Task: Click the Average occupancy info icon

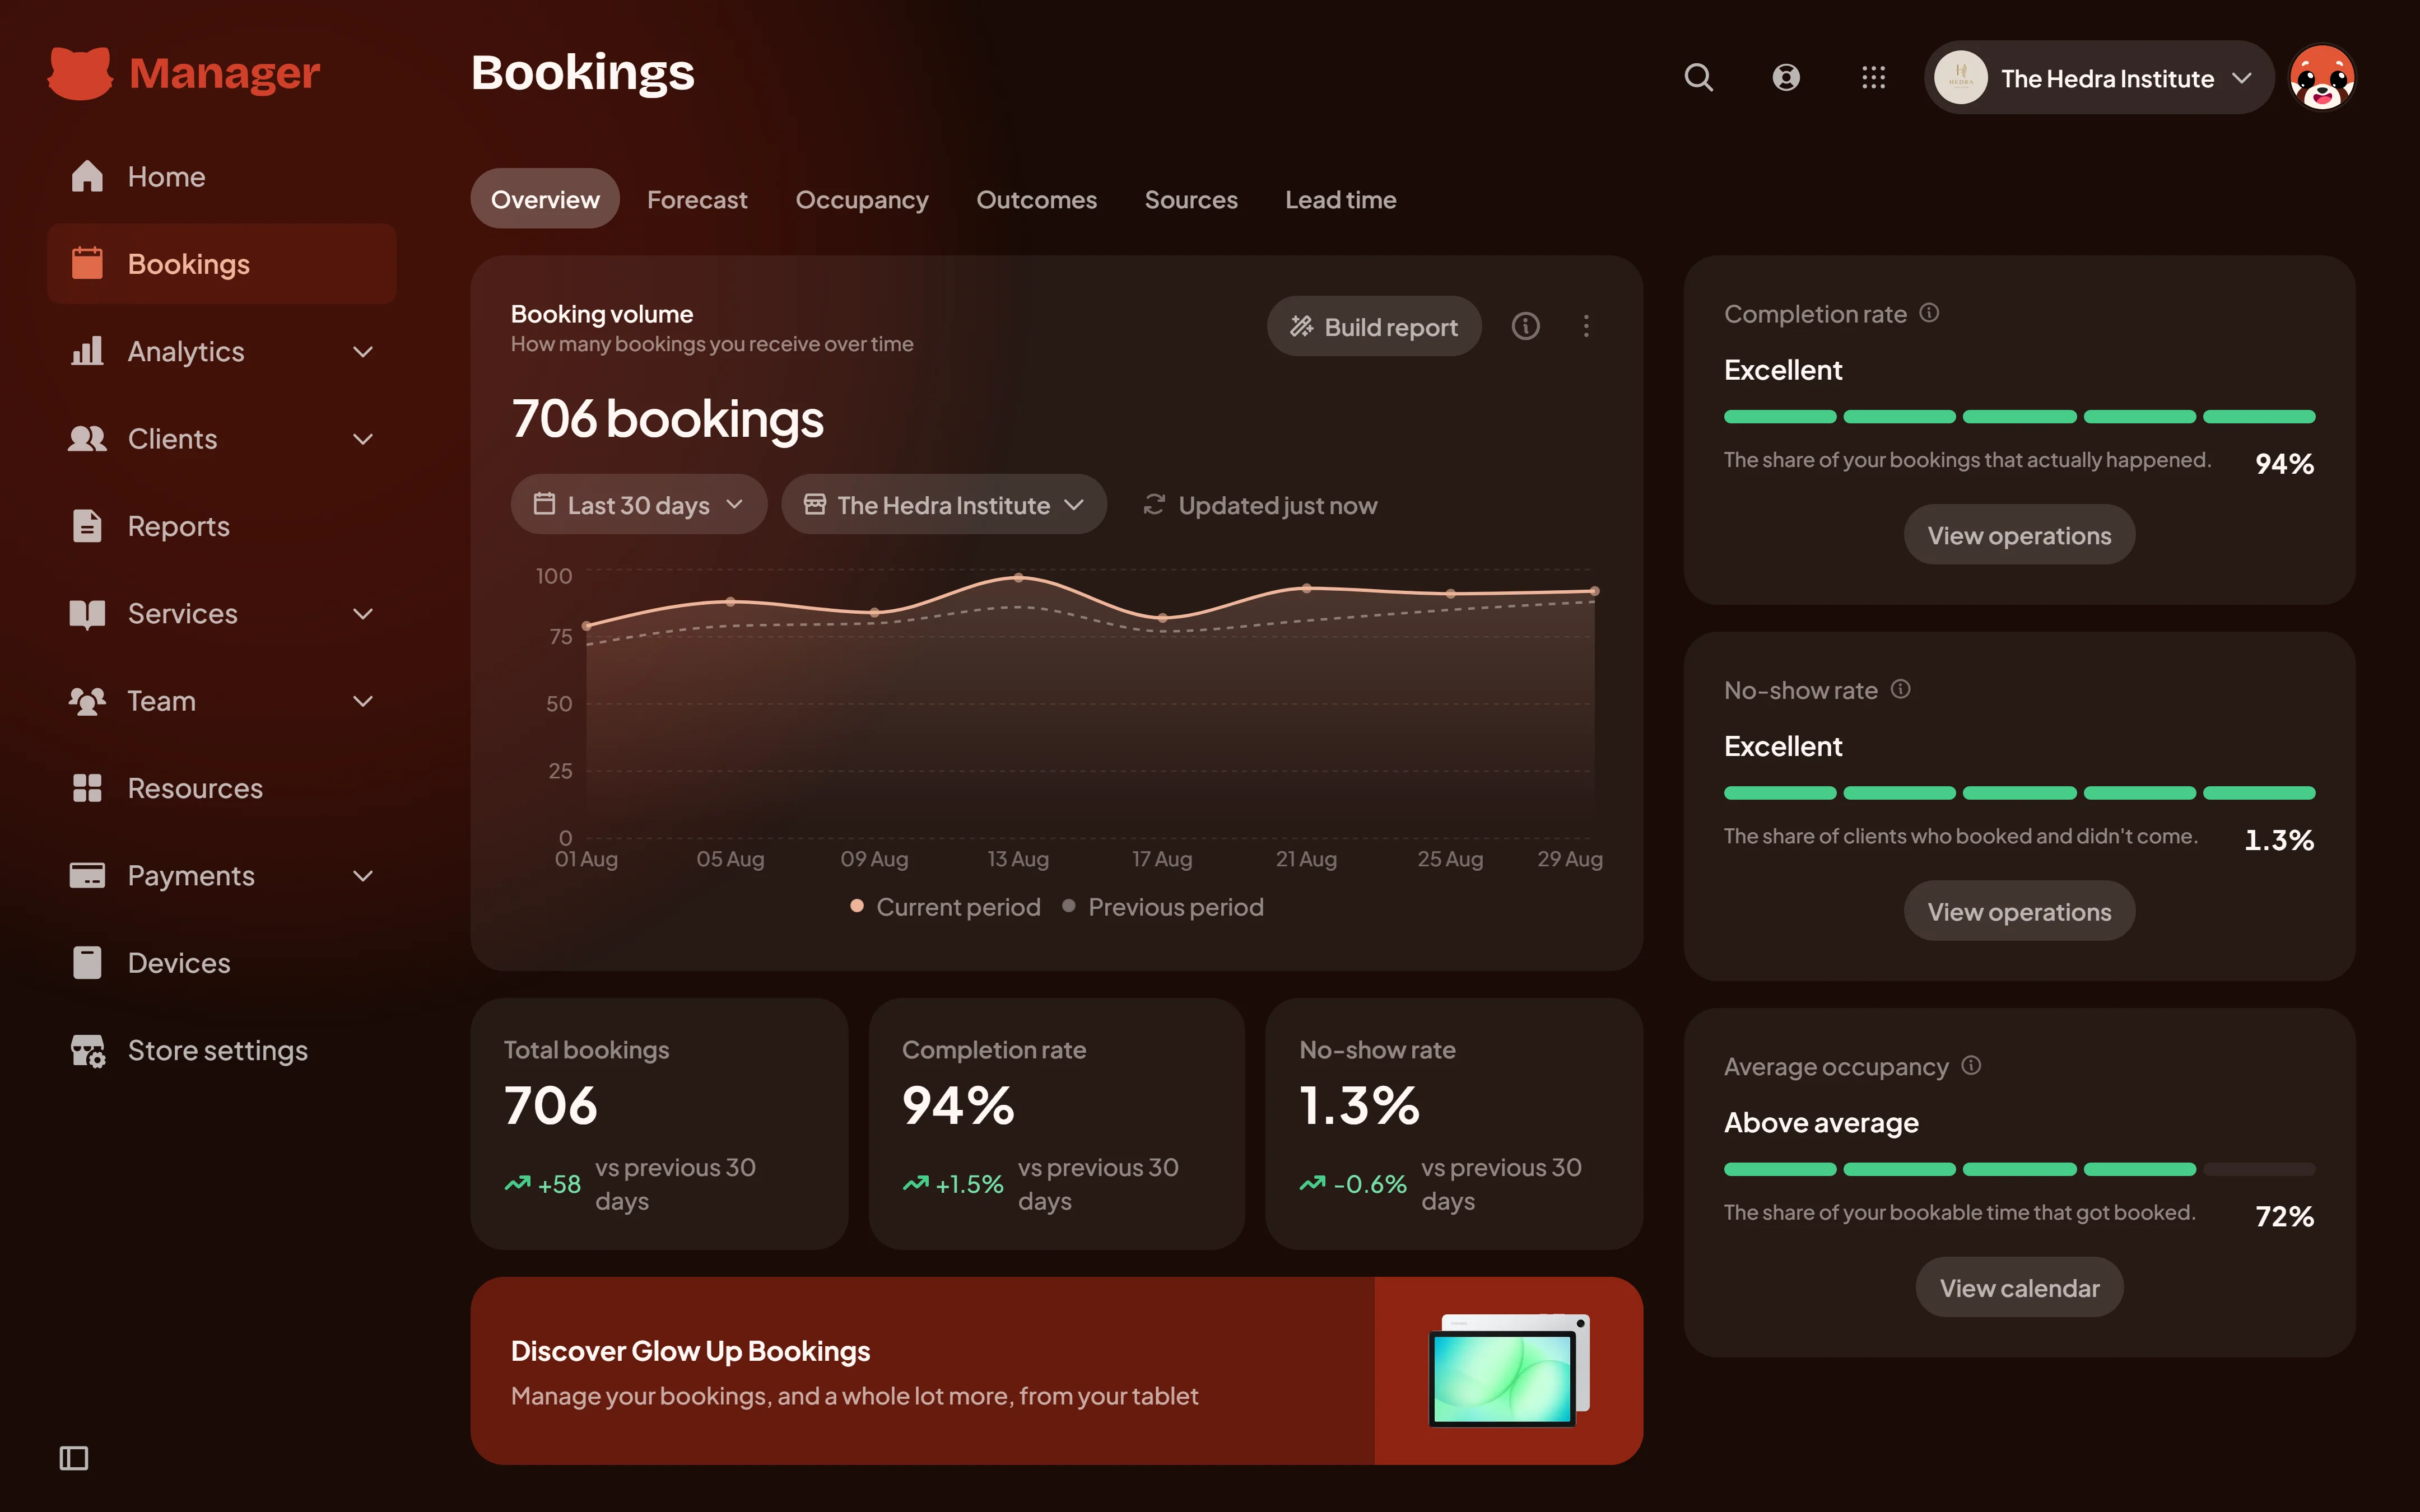Action: [x=1971, y=1065]
